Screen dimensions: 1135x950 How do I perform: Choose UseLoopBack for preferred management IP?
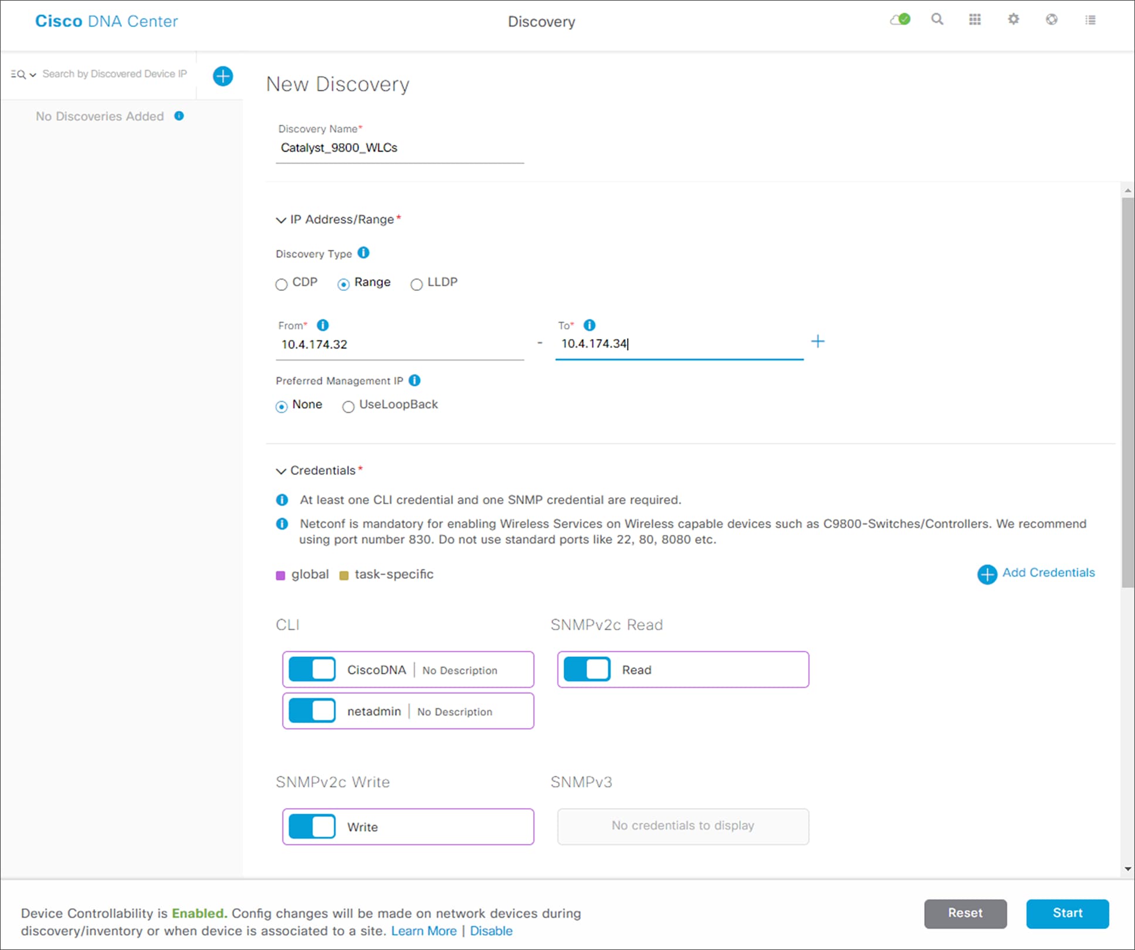pyautogui.click(x=348, y=406)
